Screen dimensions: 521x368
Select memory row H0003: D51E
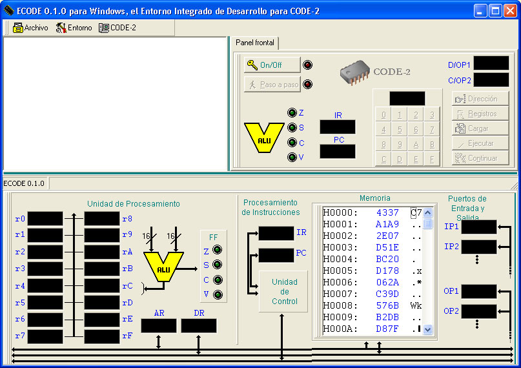coord(372,247)
